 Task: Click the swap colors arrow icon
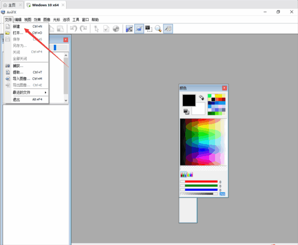click(202, 98)
